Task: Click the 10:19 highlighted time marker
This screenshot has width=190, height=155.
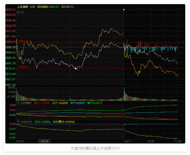Action: coord(44,141)
